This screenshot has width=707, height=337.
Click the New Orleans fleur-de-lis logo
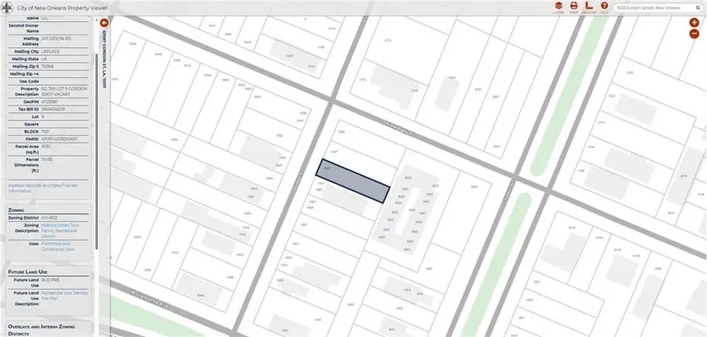tap(7, 8)
